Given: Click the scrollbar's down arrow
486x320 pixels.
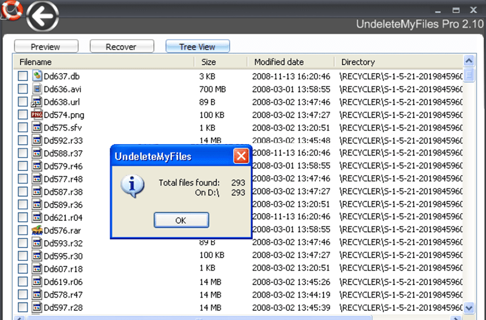Looking at the screenshot, I should pyautogui.click(x=468, y=307).
